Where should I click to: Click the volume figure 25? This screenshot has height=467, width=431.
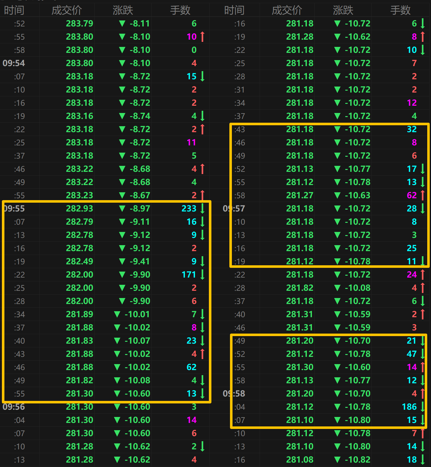click(x=411, y=248)
